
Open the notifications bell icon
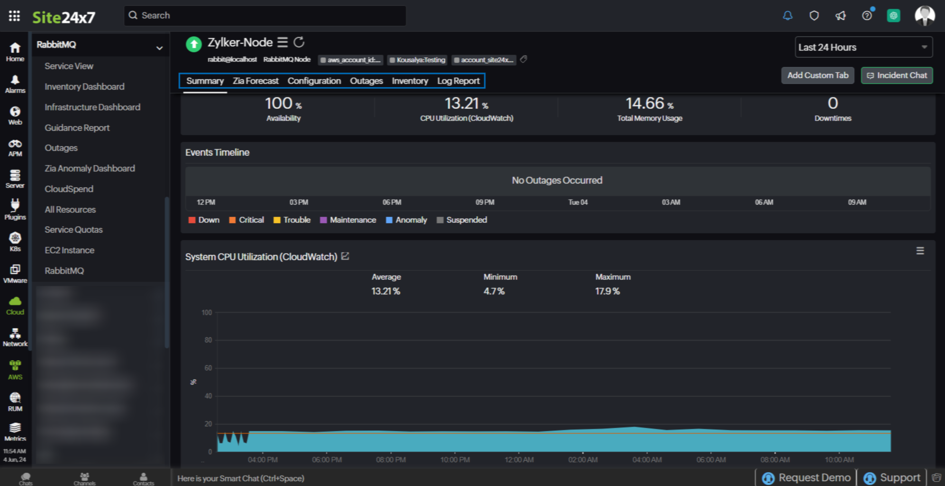tap(788, 15)
